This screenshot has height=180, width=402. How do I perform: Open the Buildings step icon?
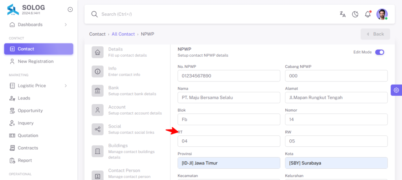98,151
